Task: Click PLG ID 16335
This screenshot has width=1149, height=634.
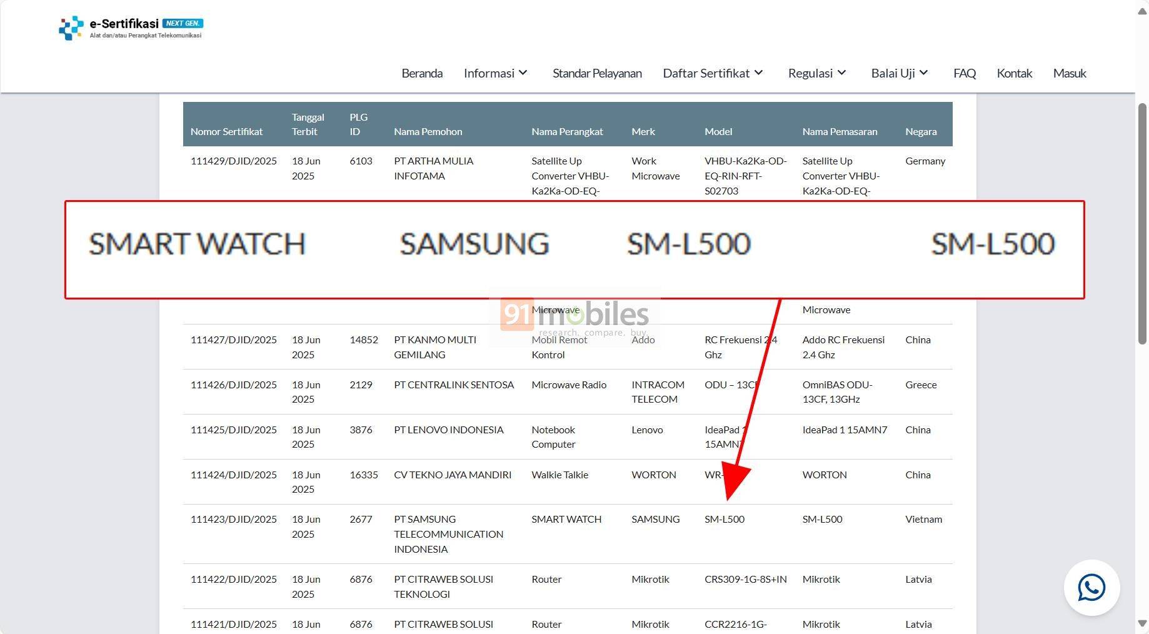Action: (x=364, y=475)
